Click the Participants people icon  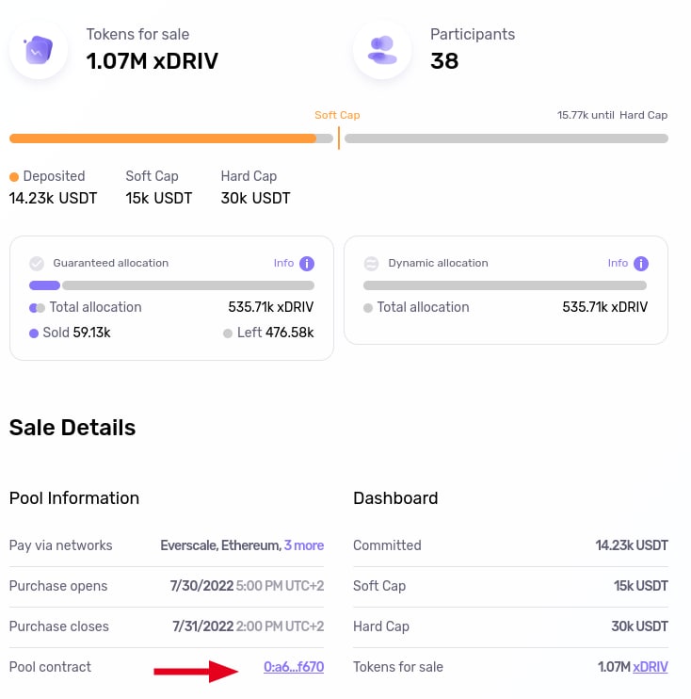(382, 50)
